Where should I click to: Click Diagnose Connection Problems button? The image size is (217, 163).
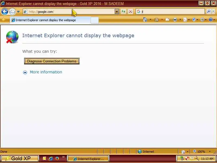[52, 61]
